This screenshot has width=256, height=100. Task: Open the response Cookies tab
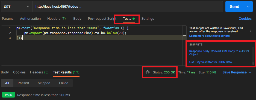19,72
